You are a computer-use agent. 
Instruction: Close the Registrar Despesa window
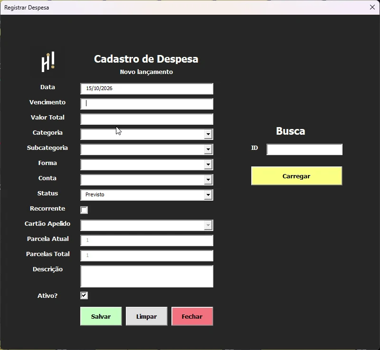coord(372,7)
